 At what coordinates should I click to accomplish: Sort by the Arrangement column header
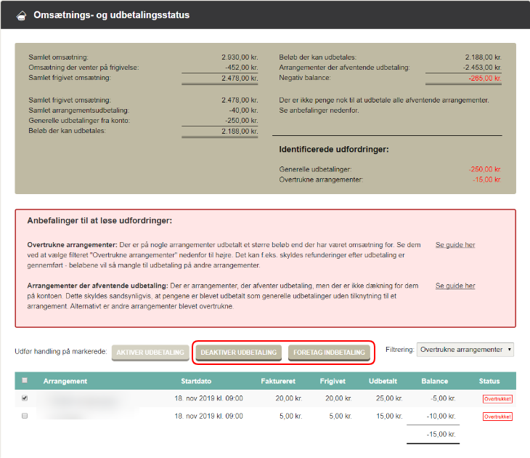[65, 381]
